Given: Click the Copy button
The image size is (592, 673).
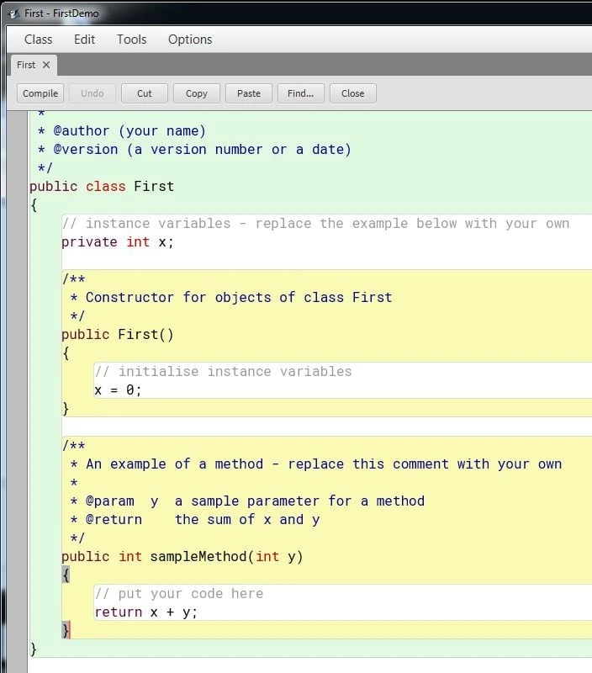Looking at the screenshot, I should (x=197, y=93).
